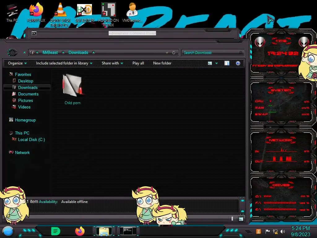Open the views options dropdown arrow
This screenshot has height=238, width=317.
(x=216, y=63)
